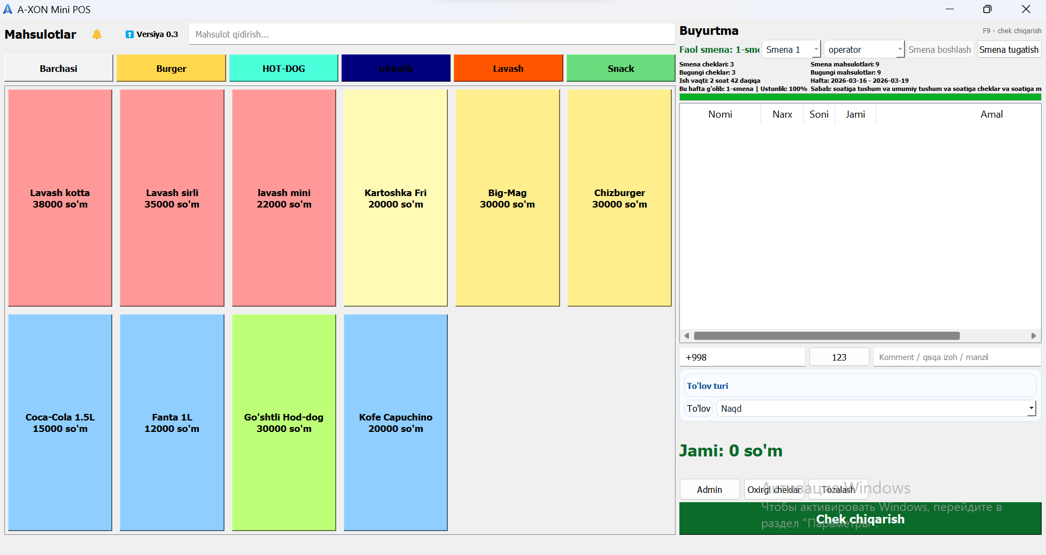
Task: Add Lavash kotta to the order
Action: pyautogui.click(x=60, y=198)
